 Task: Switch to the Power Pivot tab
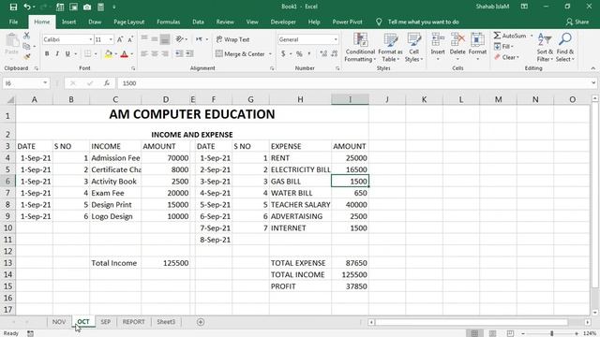click(347, 22)
